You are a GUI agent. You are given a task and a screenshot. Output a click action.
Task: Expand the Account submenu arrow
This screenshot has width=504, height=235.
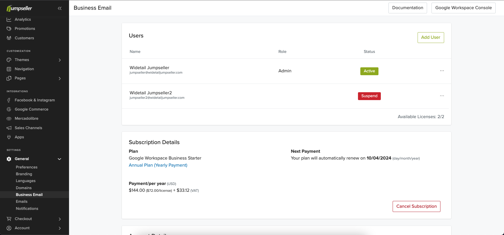[60, 228]
